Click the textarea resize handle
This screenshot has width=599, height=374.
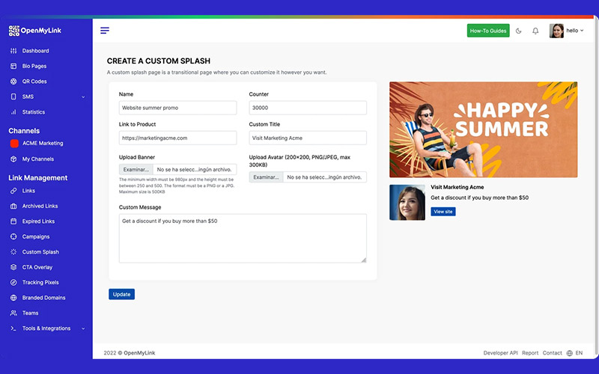click(x=364, y=260)
